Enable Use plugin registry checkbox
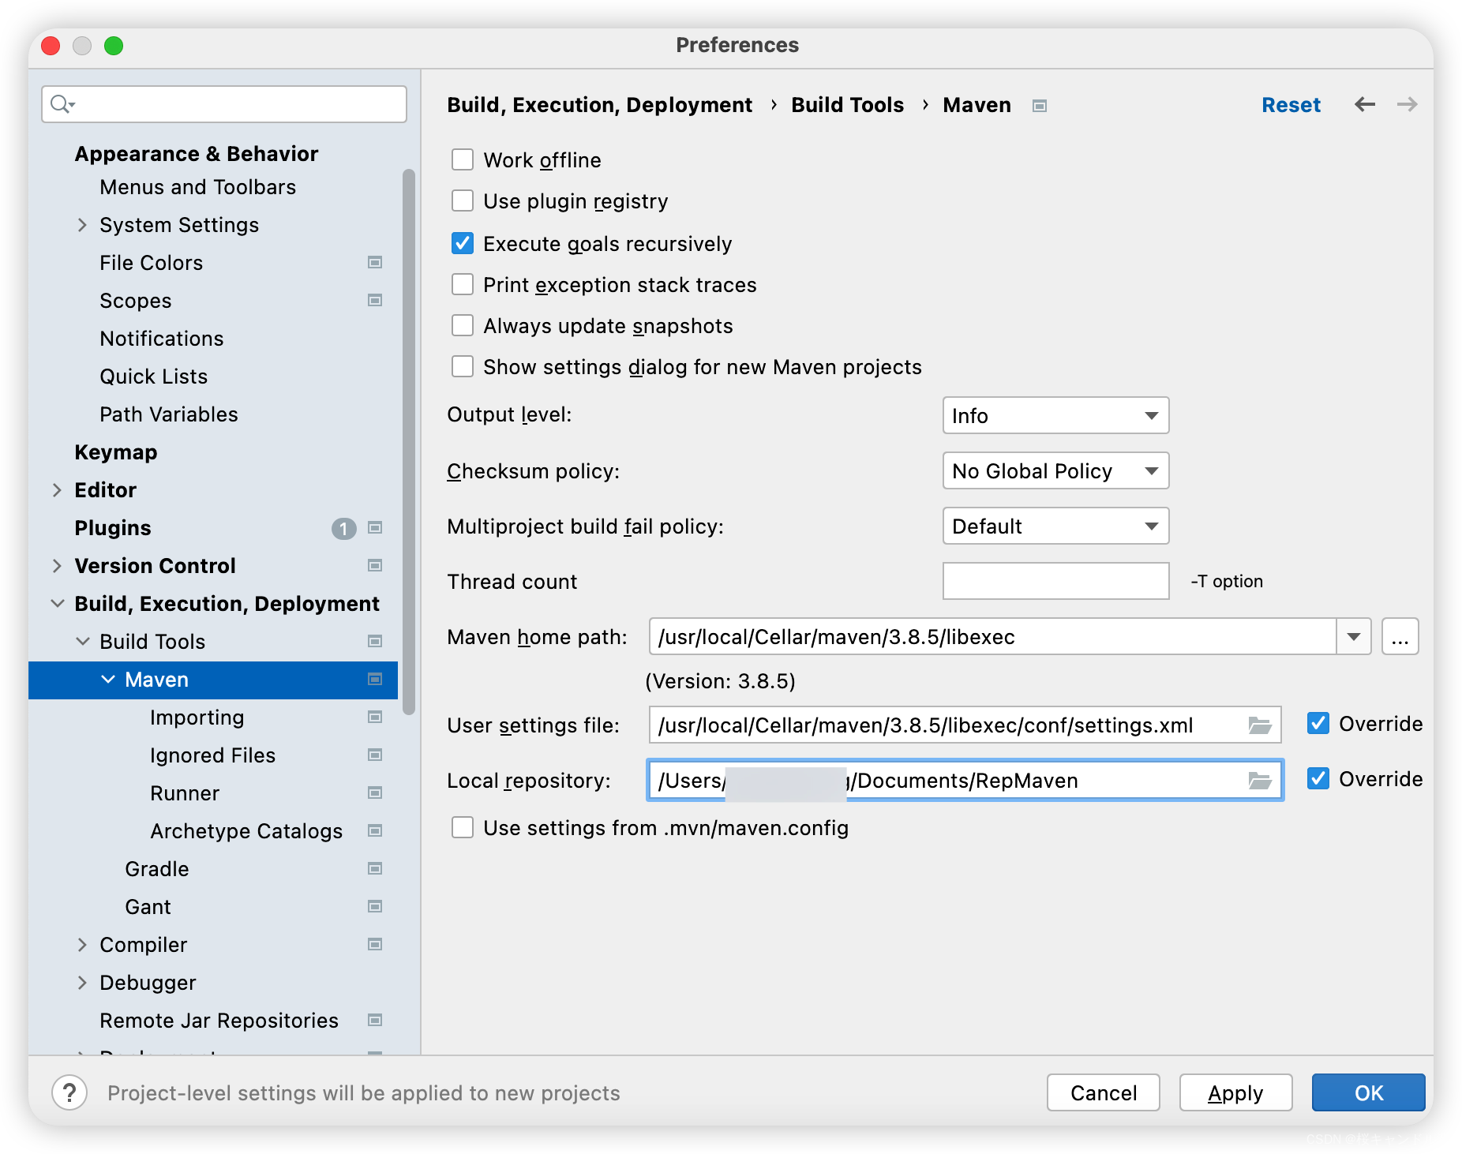 (x=463, y=201)
